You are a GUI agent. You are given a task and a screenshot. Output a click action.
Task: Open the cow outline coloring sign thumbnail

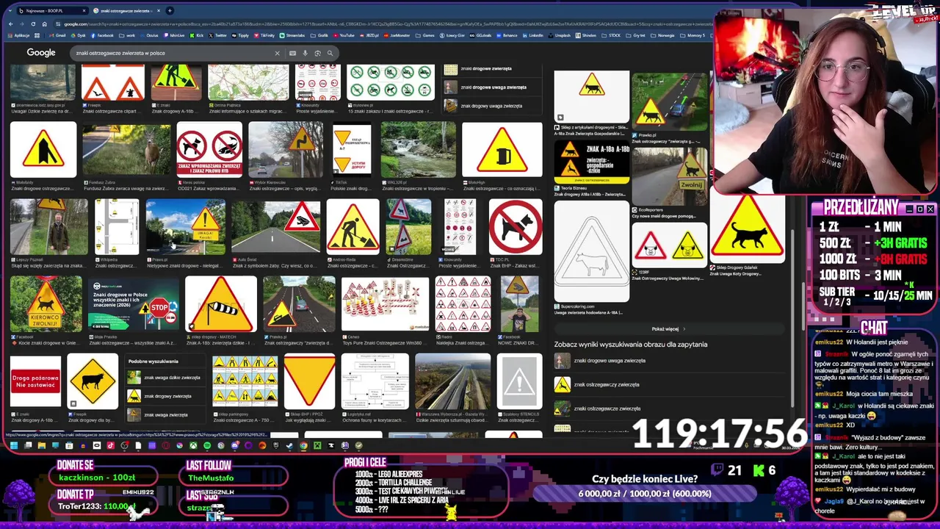pos(591,251)
